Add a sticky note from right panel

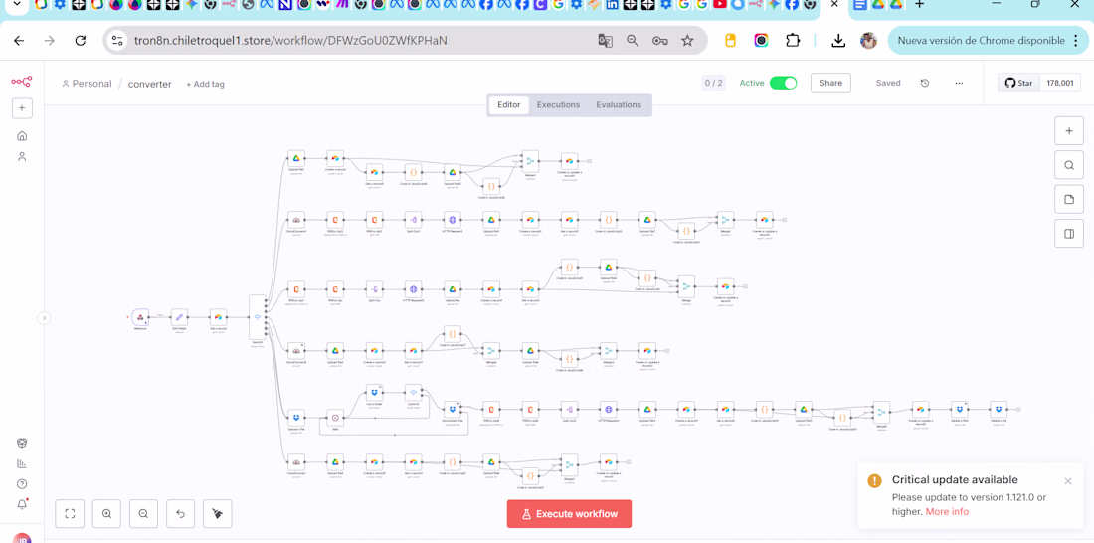click(x=1068, y=200)
